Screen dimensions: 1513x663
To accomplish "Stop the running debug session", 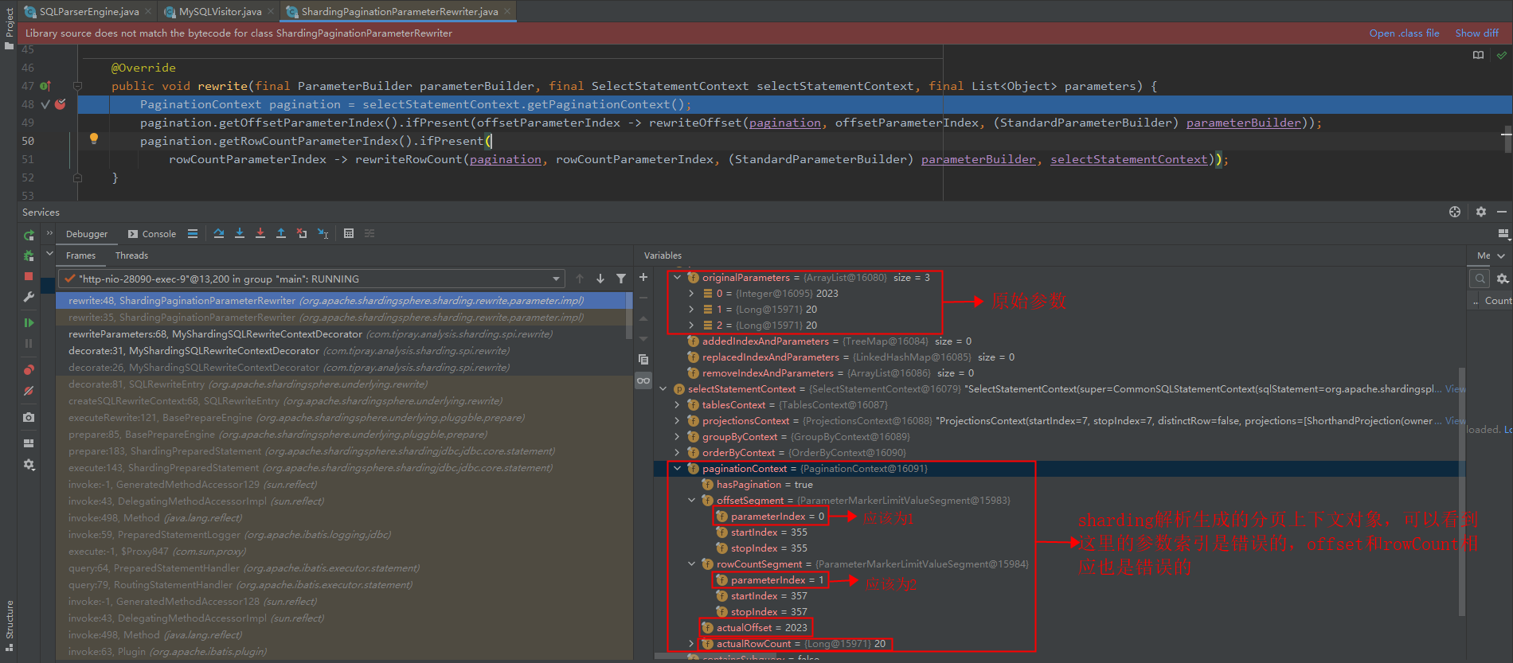I will [x=29, y=276].
